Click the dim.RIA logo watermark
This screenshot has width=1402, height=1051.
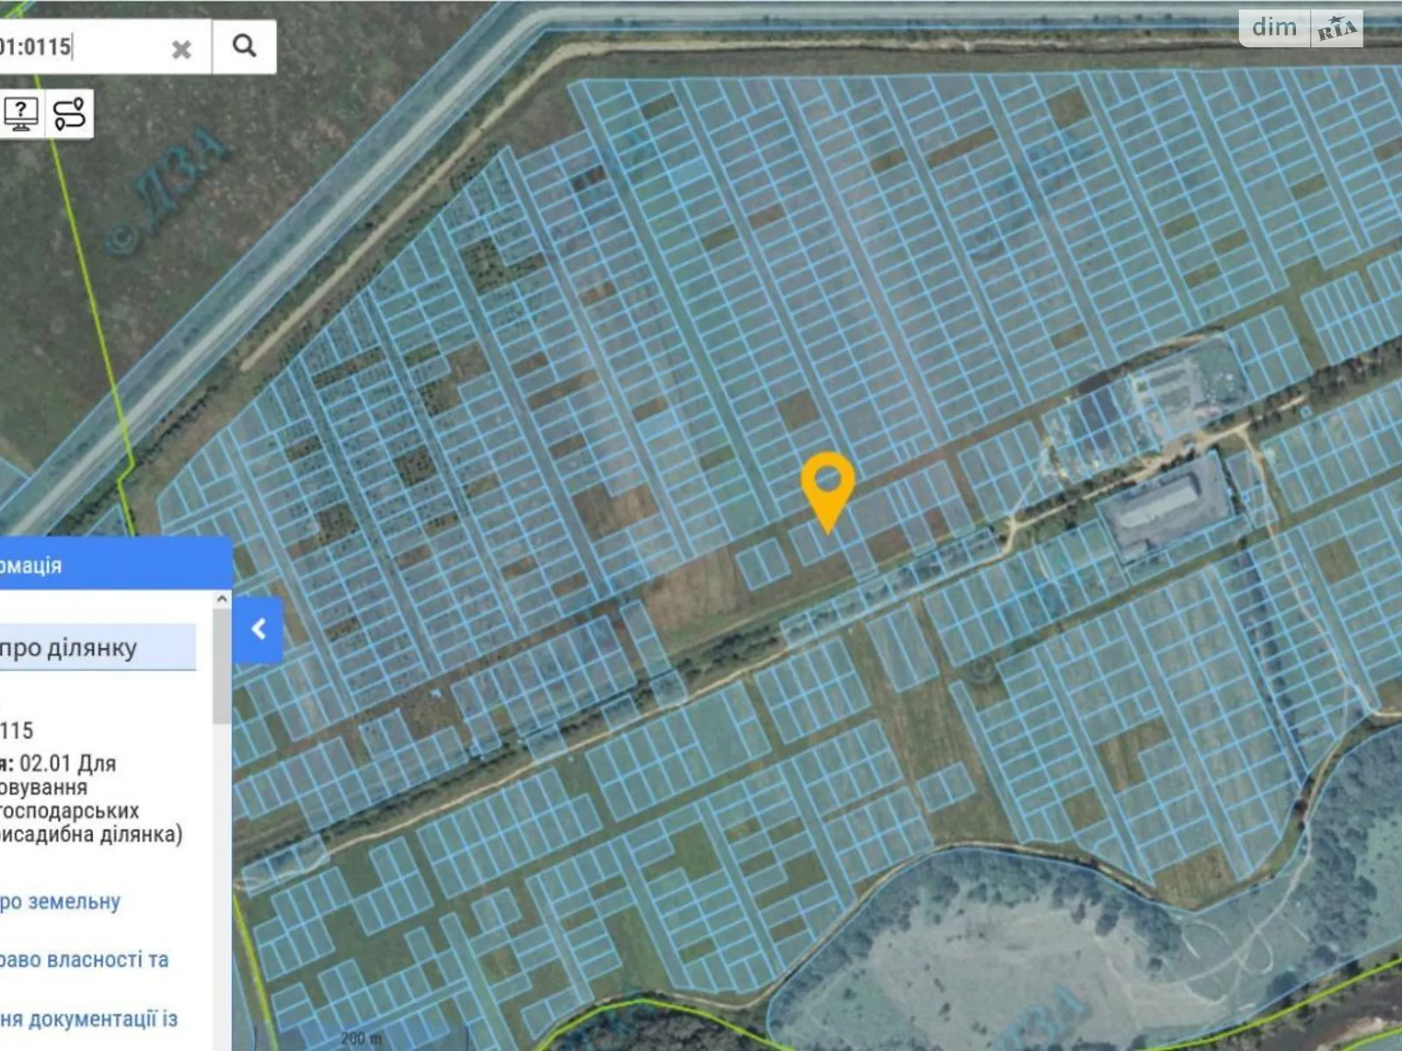click(x=1300, y=28)
